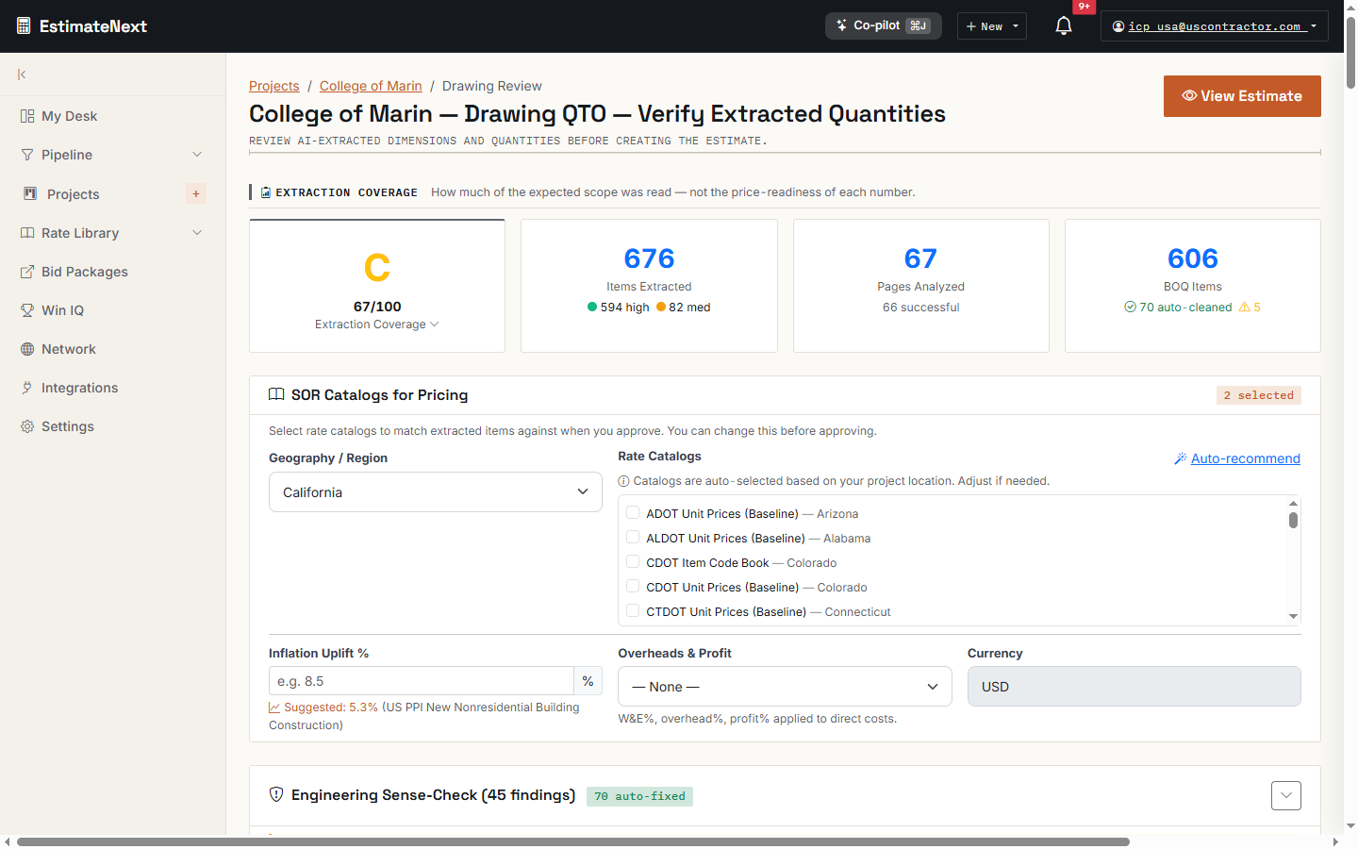Check CTDOT Unit Prices (Baseline) Connecticut
The height and width of the screenshot is (849, 1358).
pos(633,611)
